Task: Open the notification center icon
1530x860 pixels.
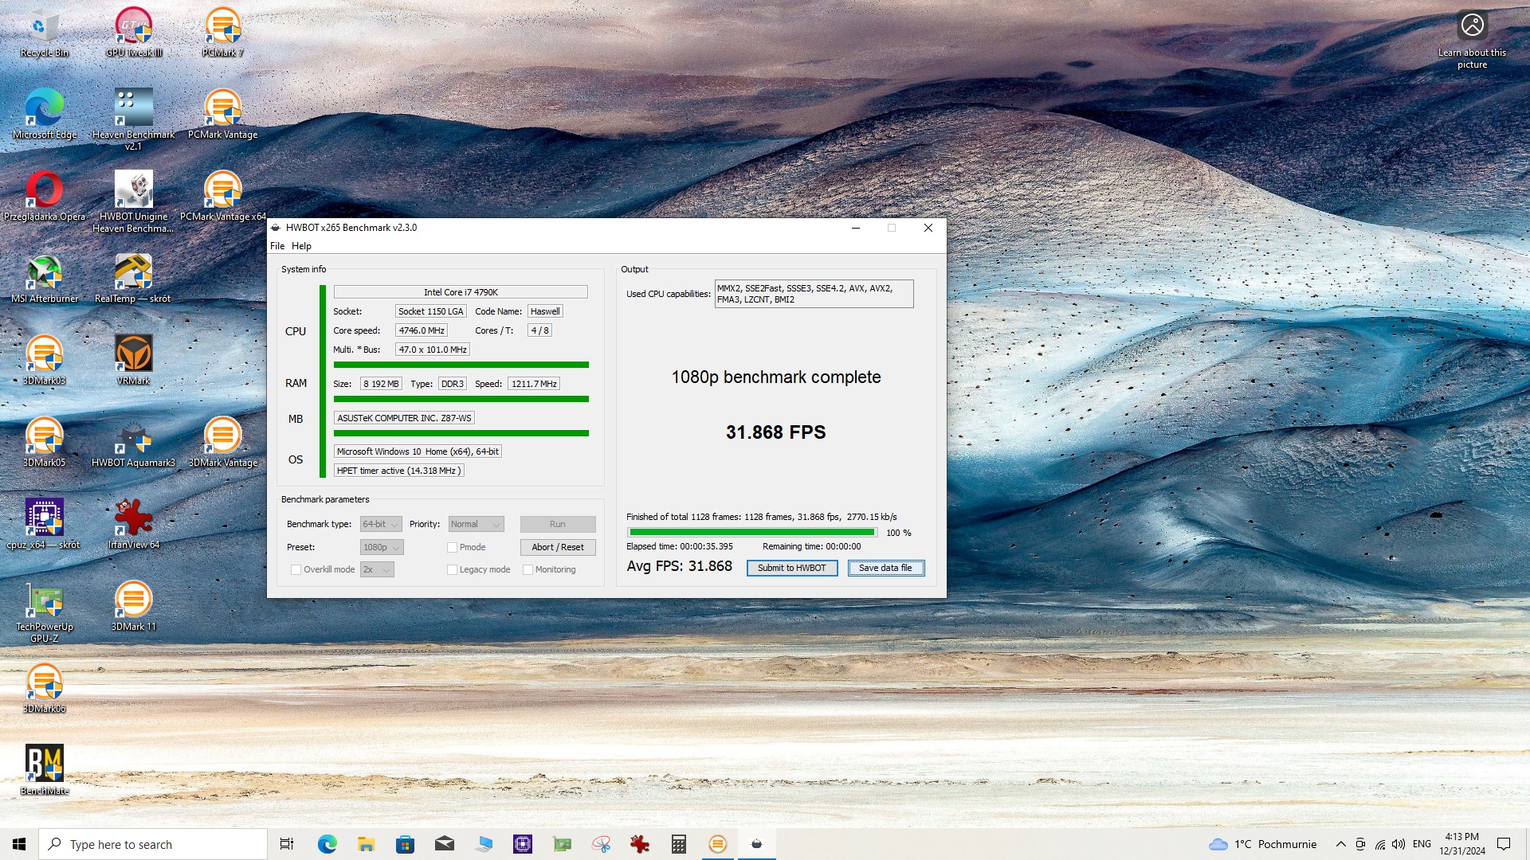Action: (x=1504, y=844)
